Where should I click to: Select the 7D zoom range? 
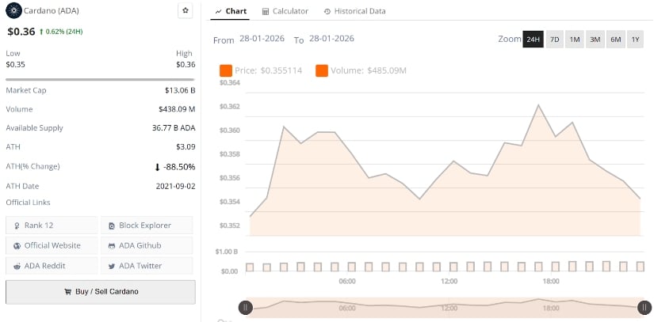tap(554, 39)
